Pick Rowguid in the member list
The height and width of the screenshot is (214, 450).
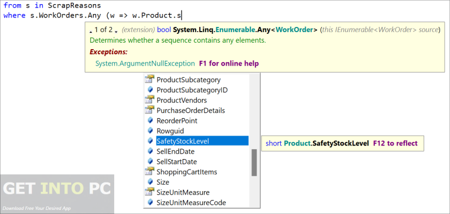(170, 131)
